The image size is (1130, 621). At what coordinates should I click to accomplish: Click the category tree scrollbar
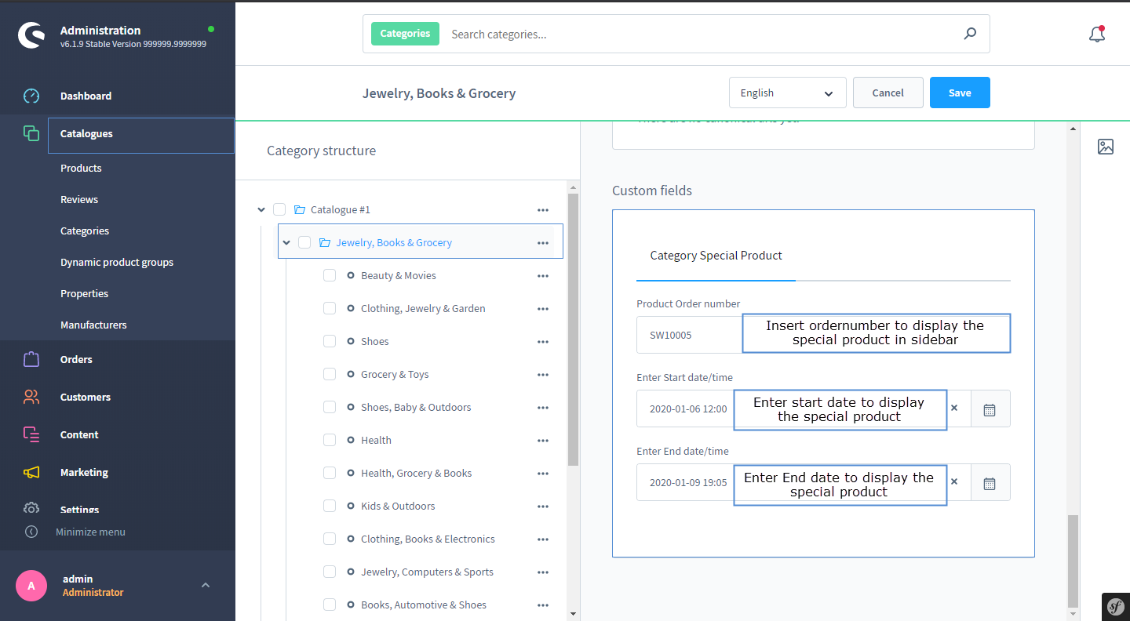[x=573, y=329]
